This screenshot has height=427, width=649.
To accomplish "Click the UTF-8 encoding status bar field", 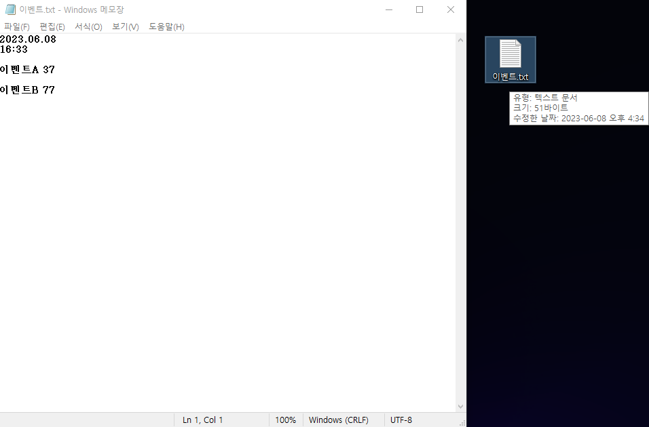I will [x=401, y=420].
